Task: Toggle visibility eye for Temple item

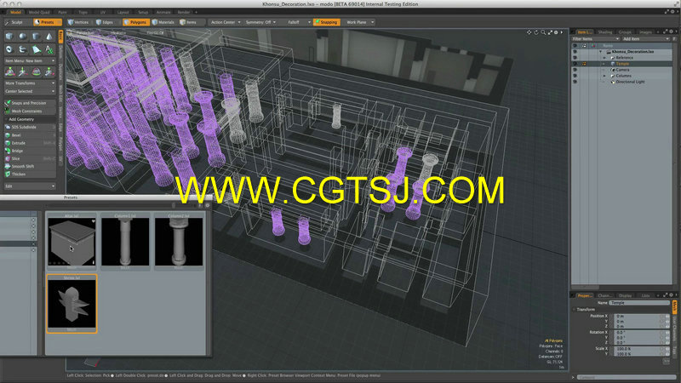Action: tap(575, 64)
